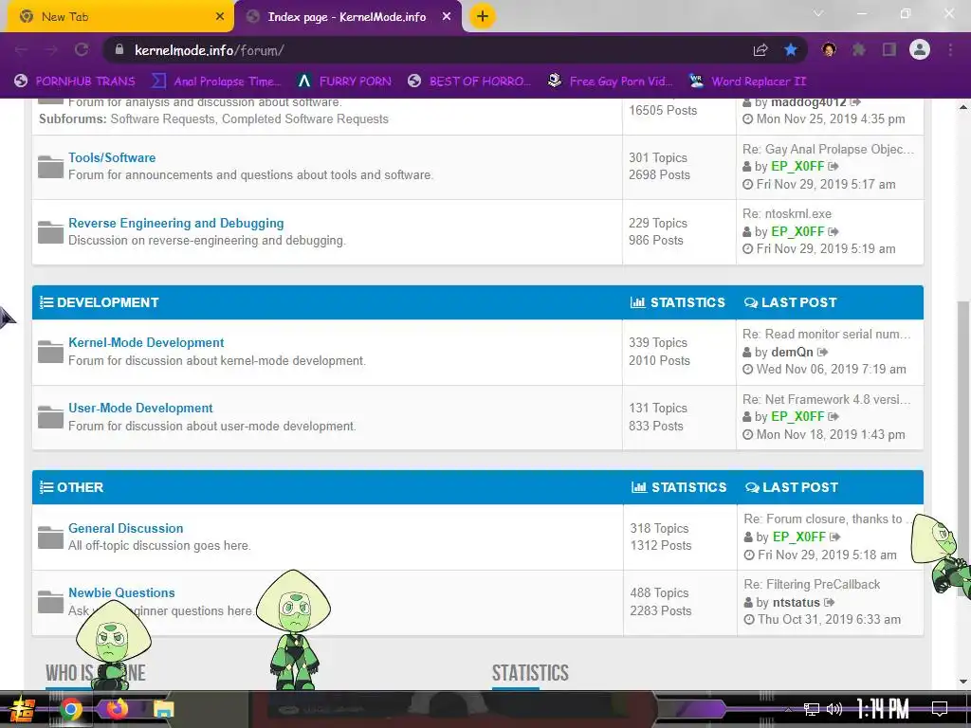
Task: Click the Kernel-Mode Development folder icon
Action: click(50, 352)
